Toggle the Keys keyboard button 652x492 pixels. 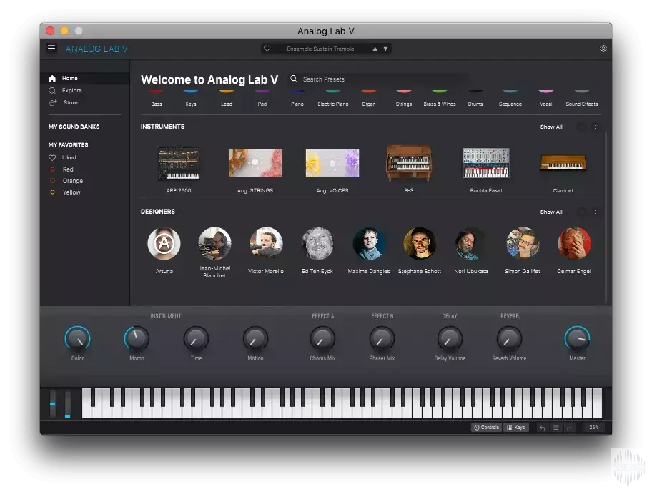[x=515, y=428]
